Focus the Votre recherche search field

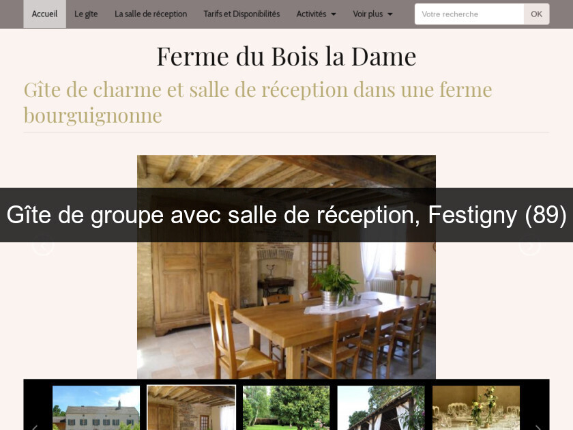tap(469, 14)
